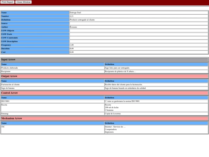
Task: Click the 'Source' row label
Action: pyautogui.click(x=4, y=23)
